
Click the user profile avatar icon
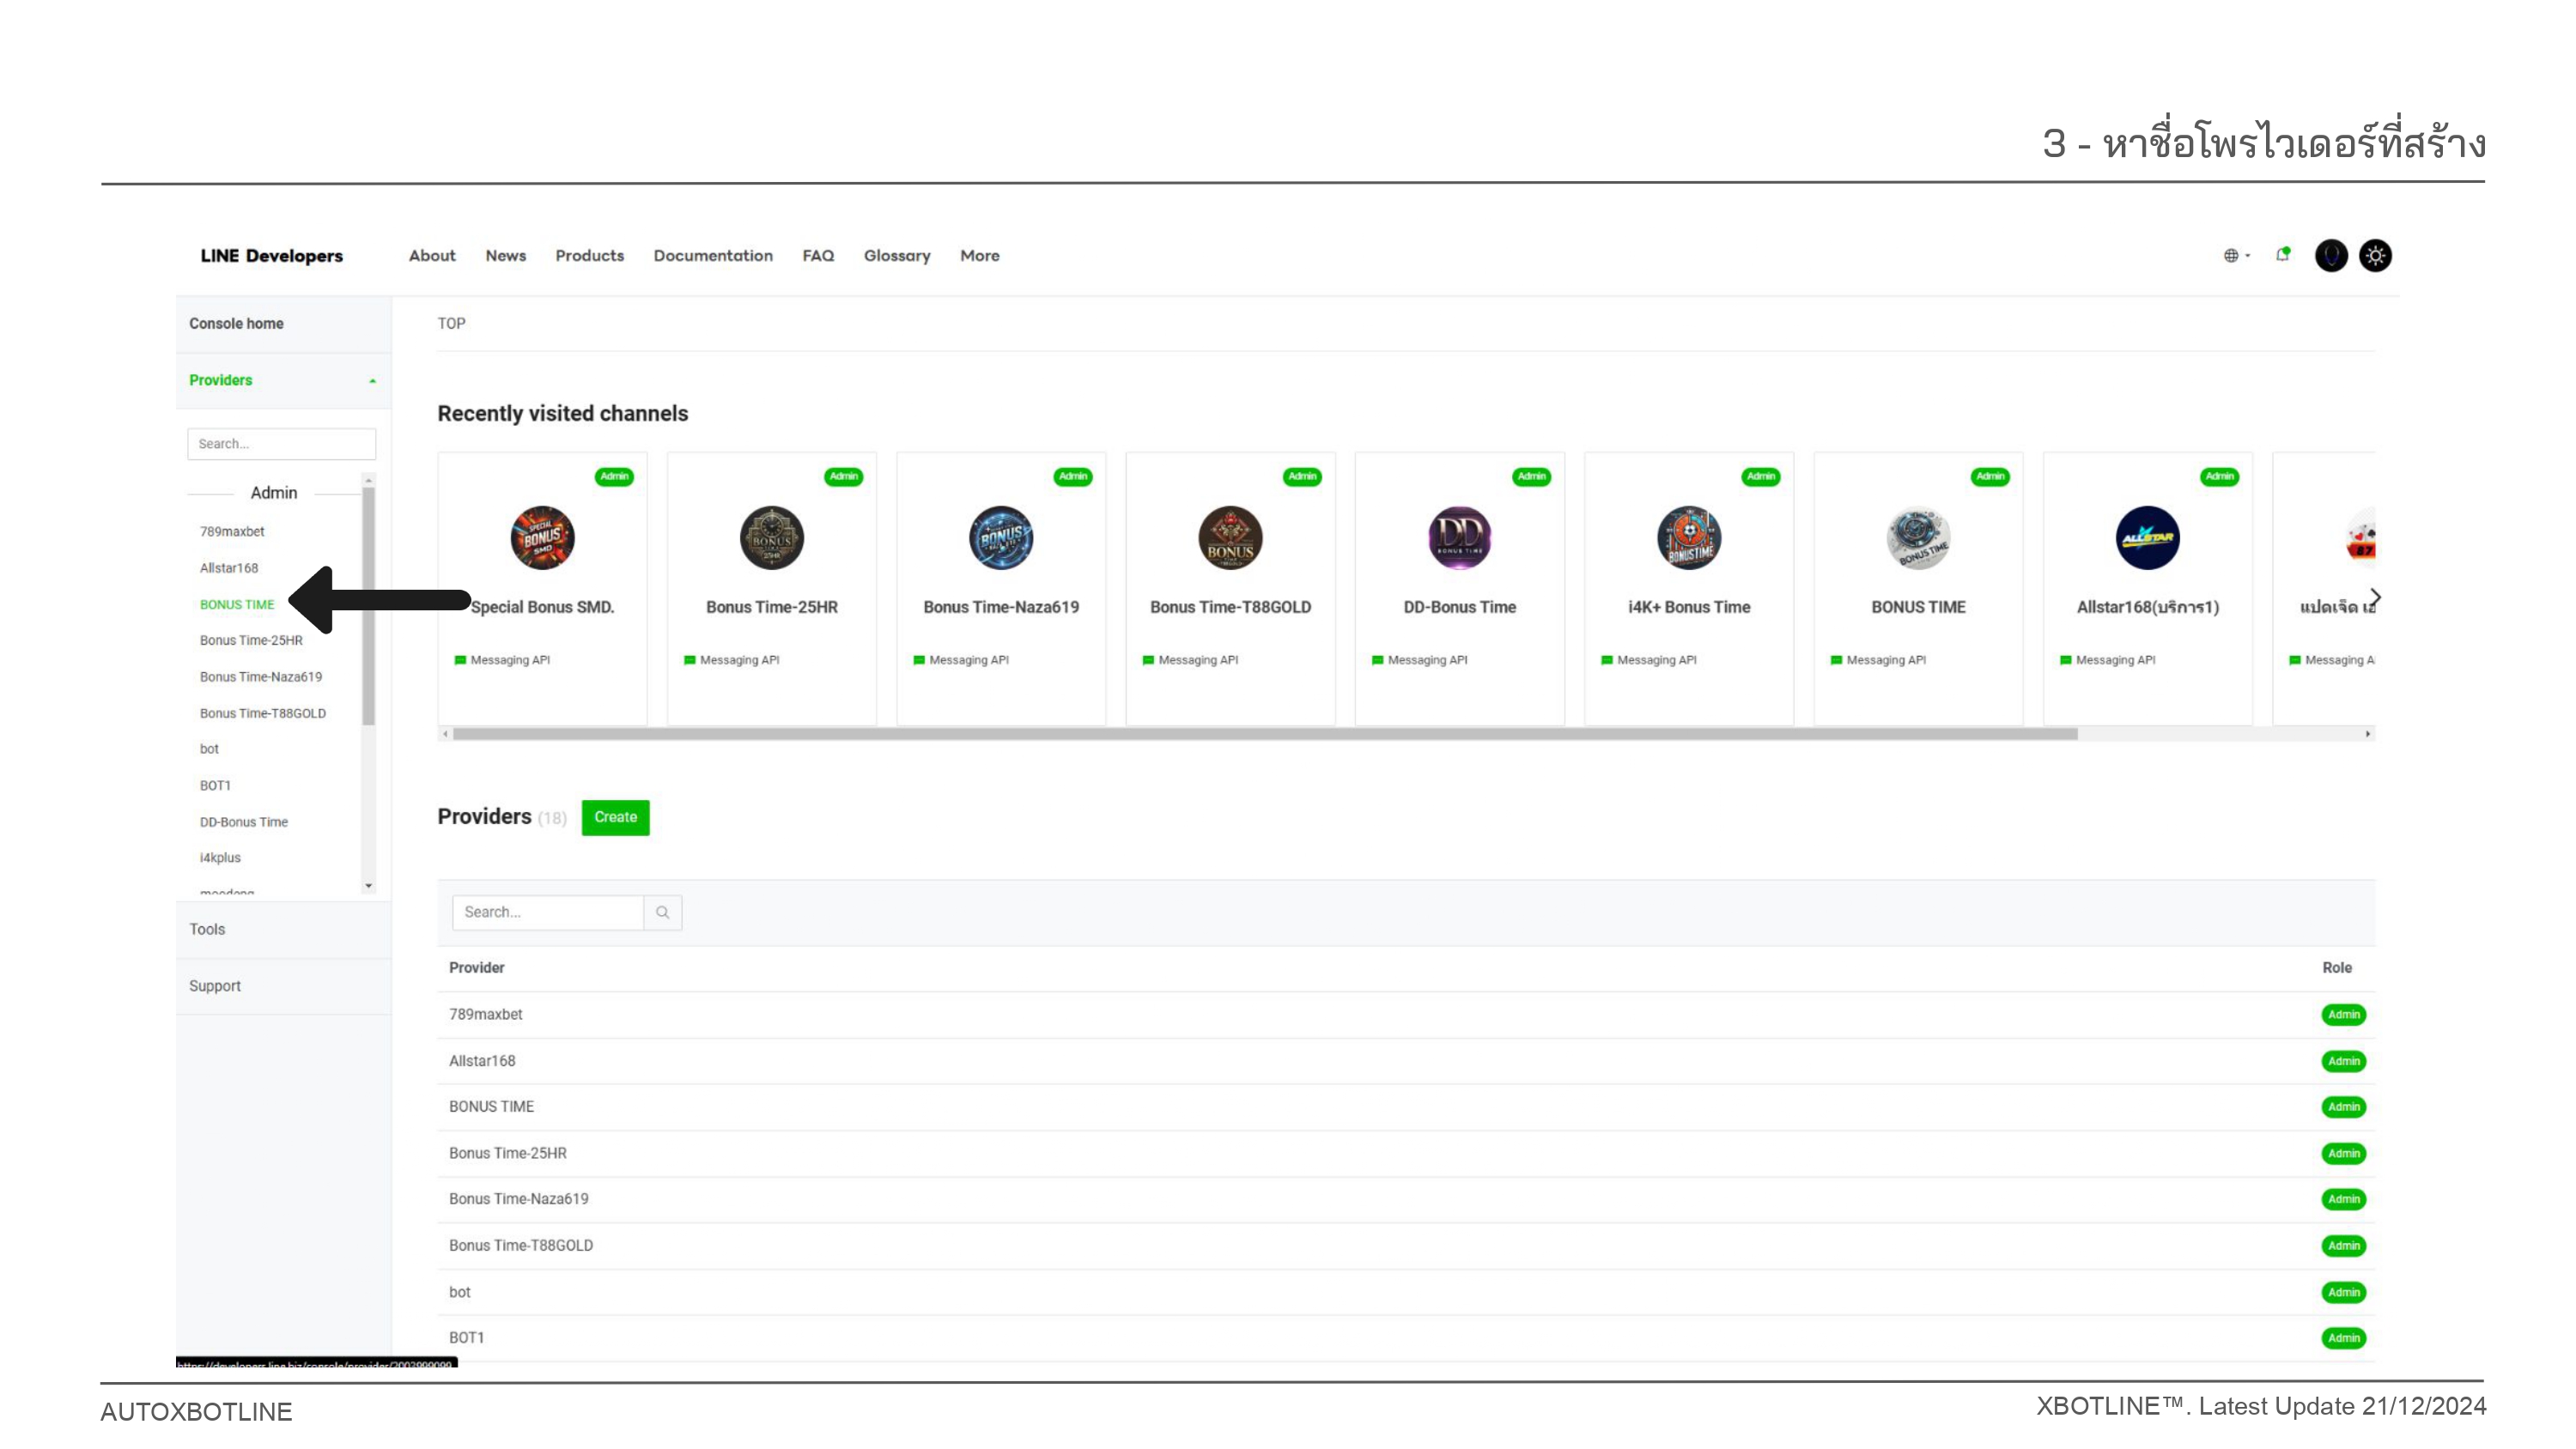pos(2331,256)
